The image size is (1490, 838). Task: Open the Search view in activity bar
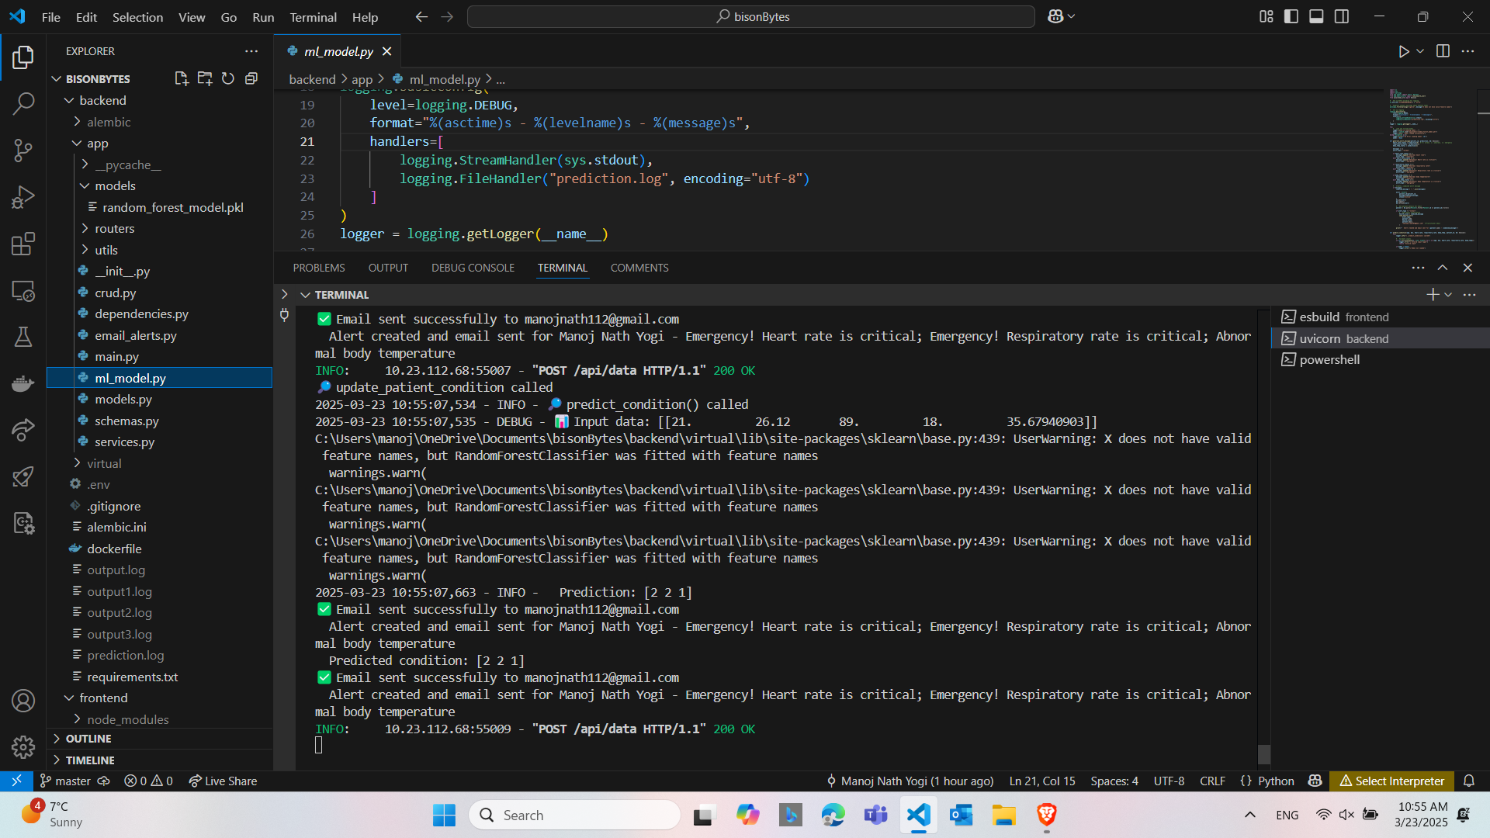tap(23, 103)
